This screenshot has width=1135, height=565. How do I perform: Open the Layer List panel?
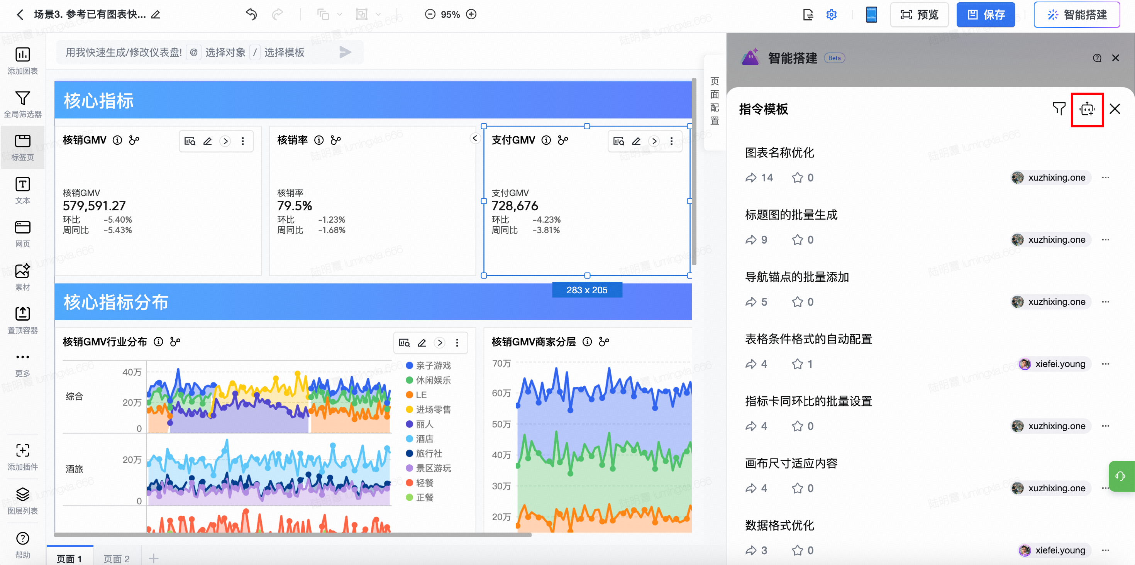tap(22, 500)
